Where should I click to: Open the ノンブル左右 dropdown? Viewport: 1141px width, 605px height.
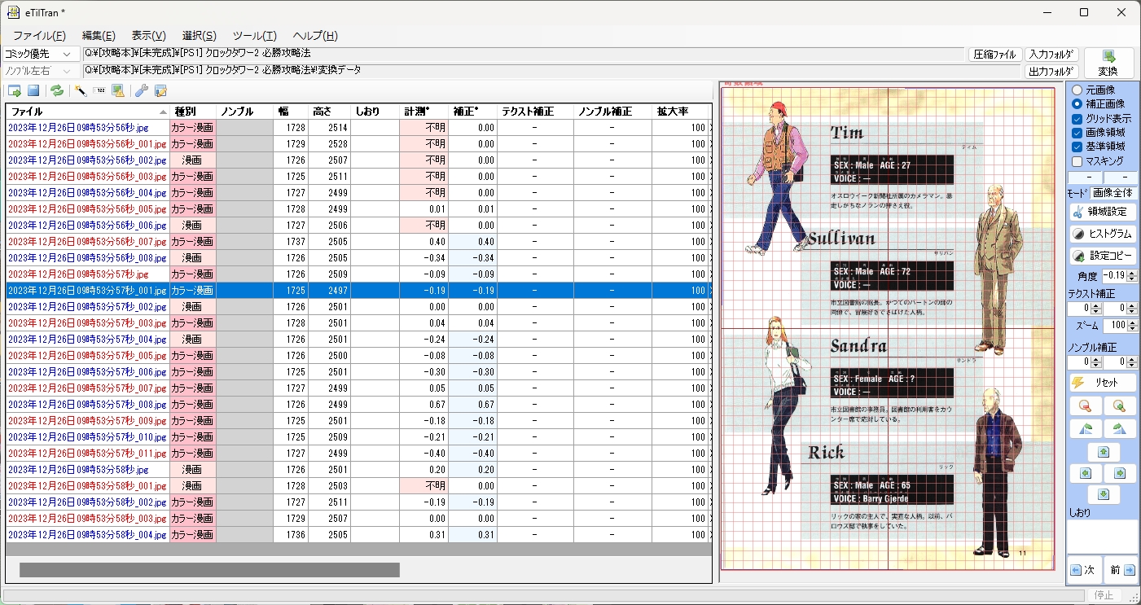point(42,71)
